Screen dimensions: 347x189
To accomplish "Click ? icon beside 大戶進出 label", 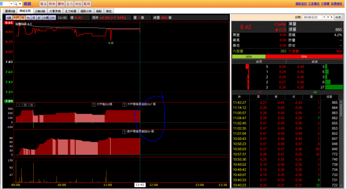I will (x=93, y=105).
